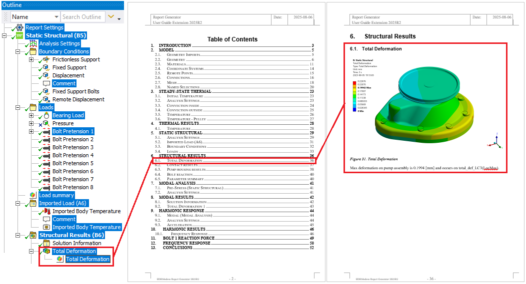Click the 'Figure 31. Total Deformation' caption
Viewport: 526px width, 284px height.
click(373, 159)
